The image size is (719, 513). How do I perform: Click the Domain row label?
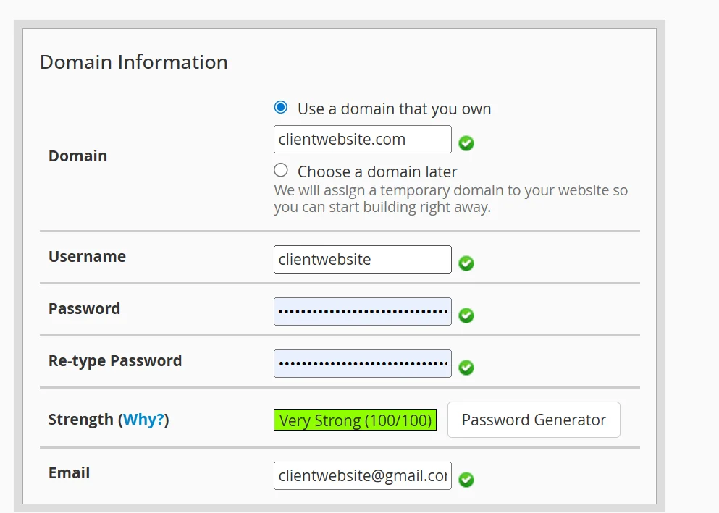pyautogui.click(x=77, y=156)
